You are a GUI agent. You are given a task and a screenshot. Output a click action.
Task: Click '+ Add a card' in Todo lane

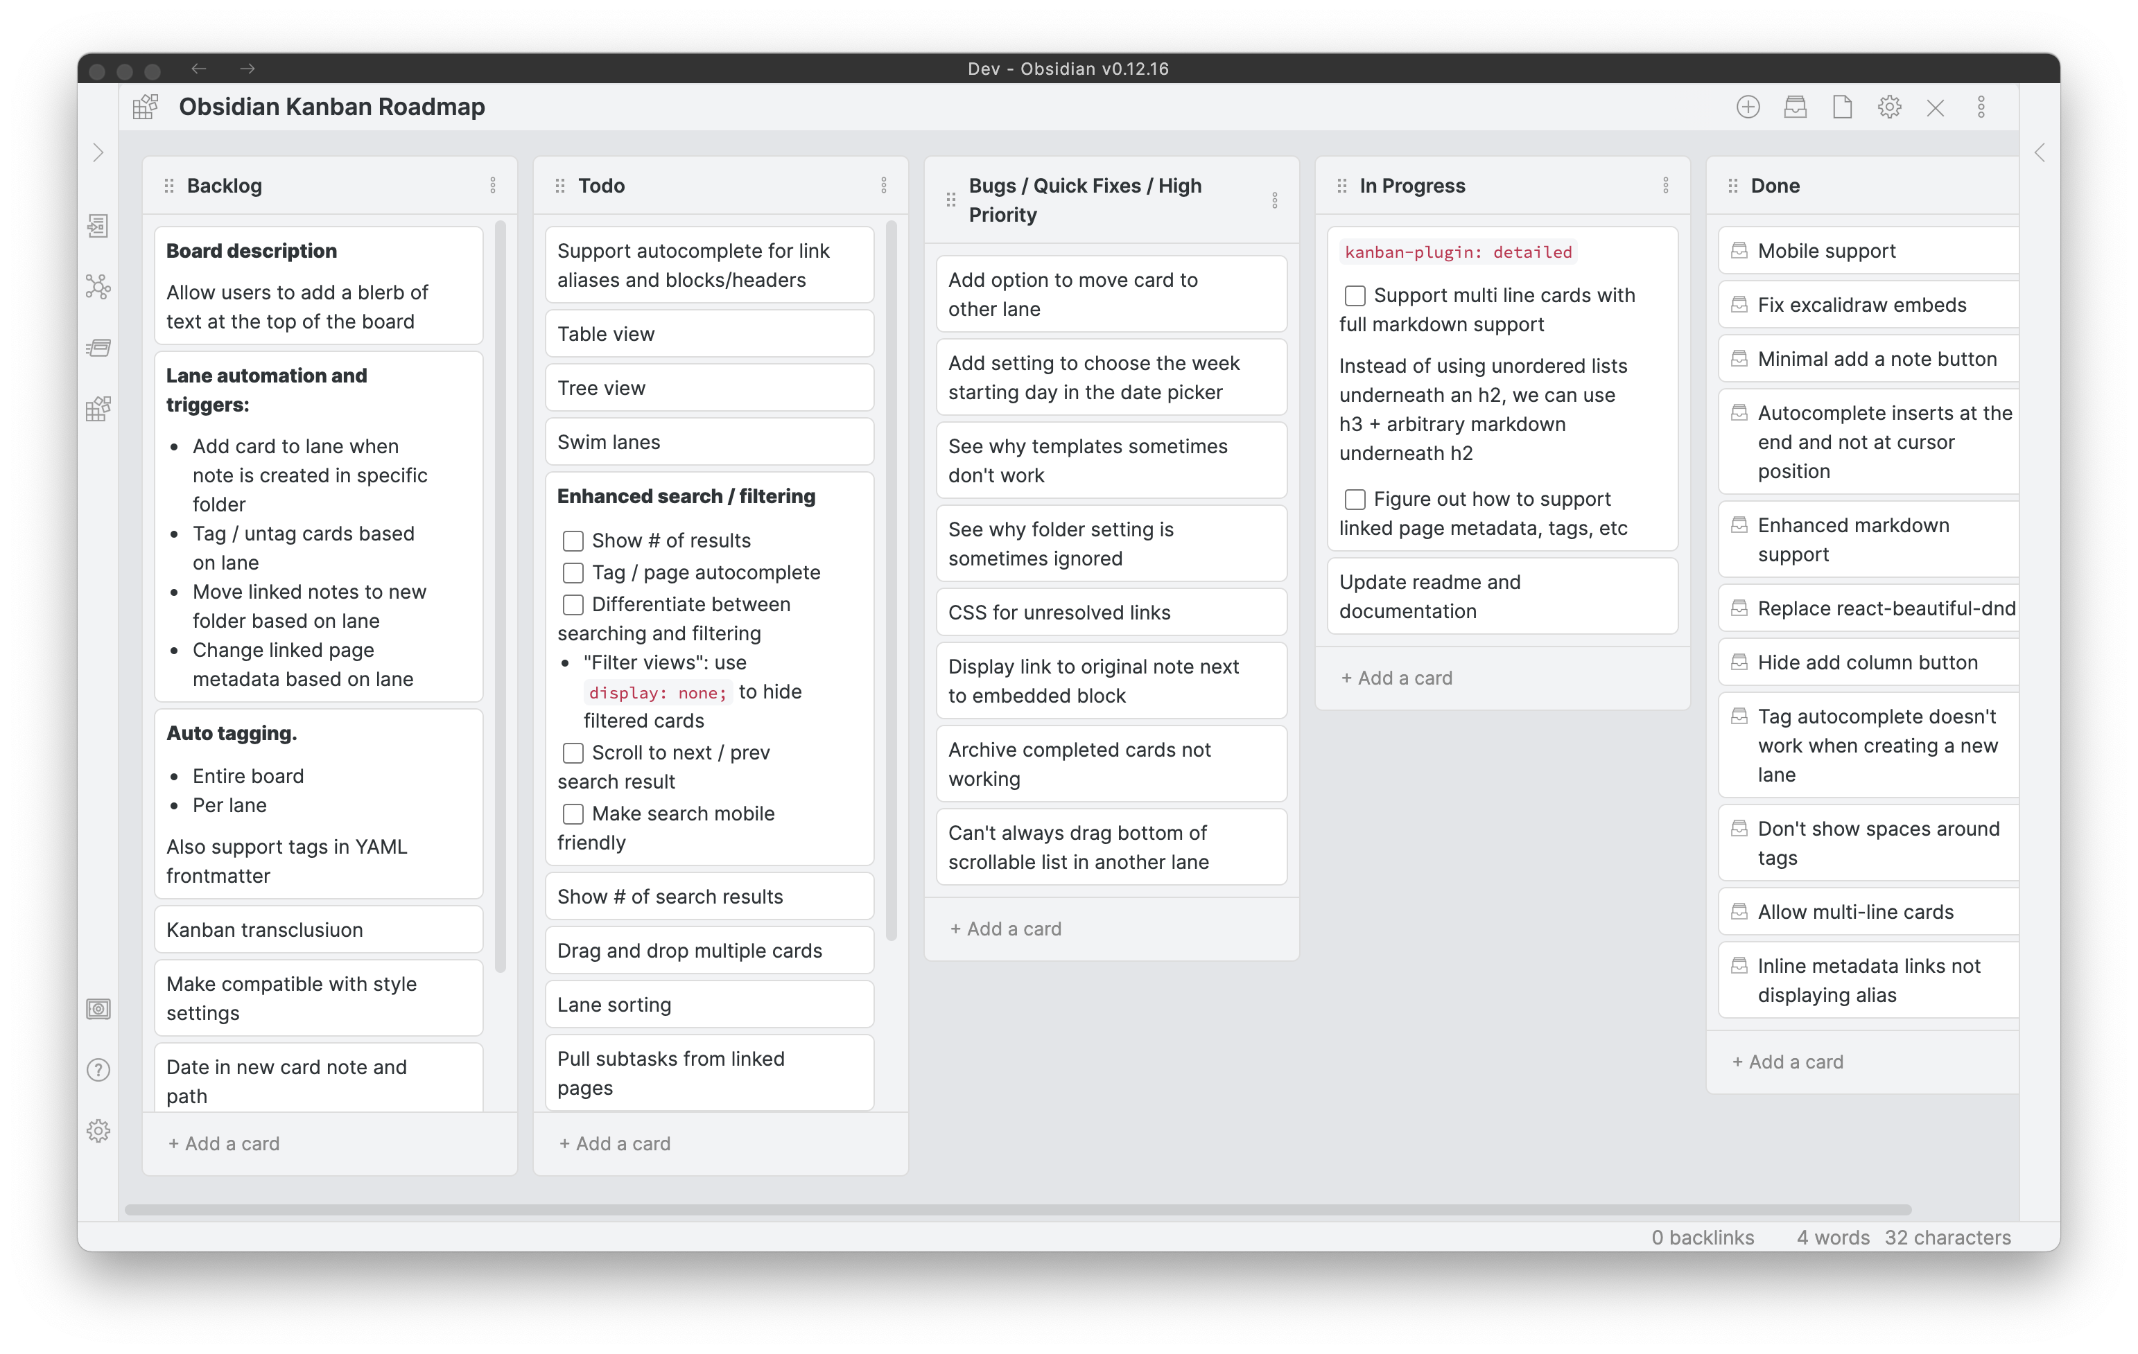tap(616, 1143)
